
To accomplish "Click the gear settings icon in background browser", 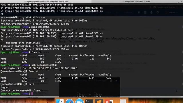I will 158,12.
